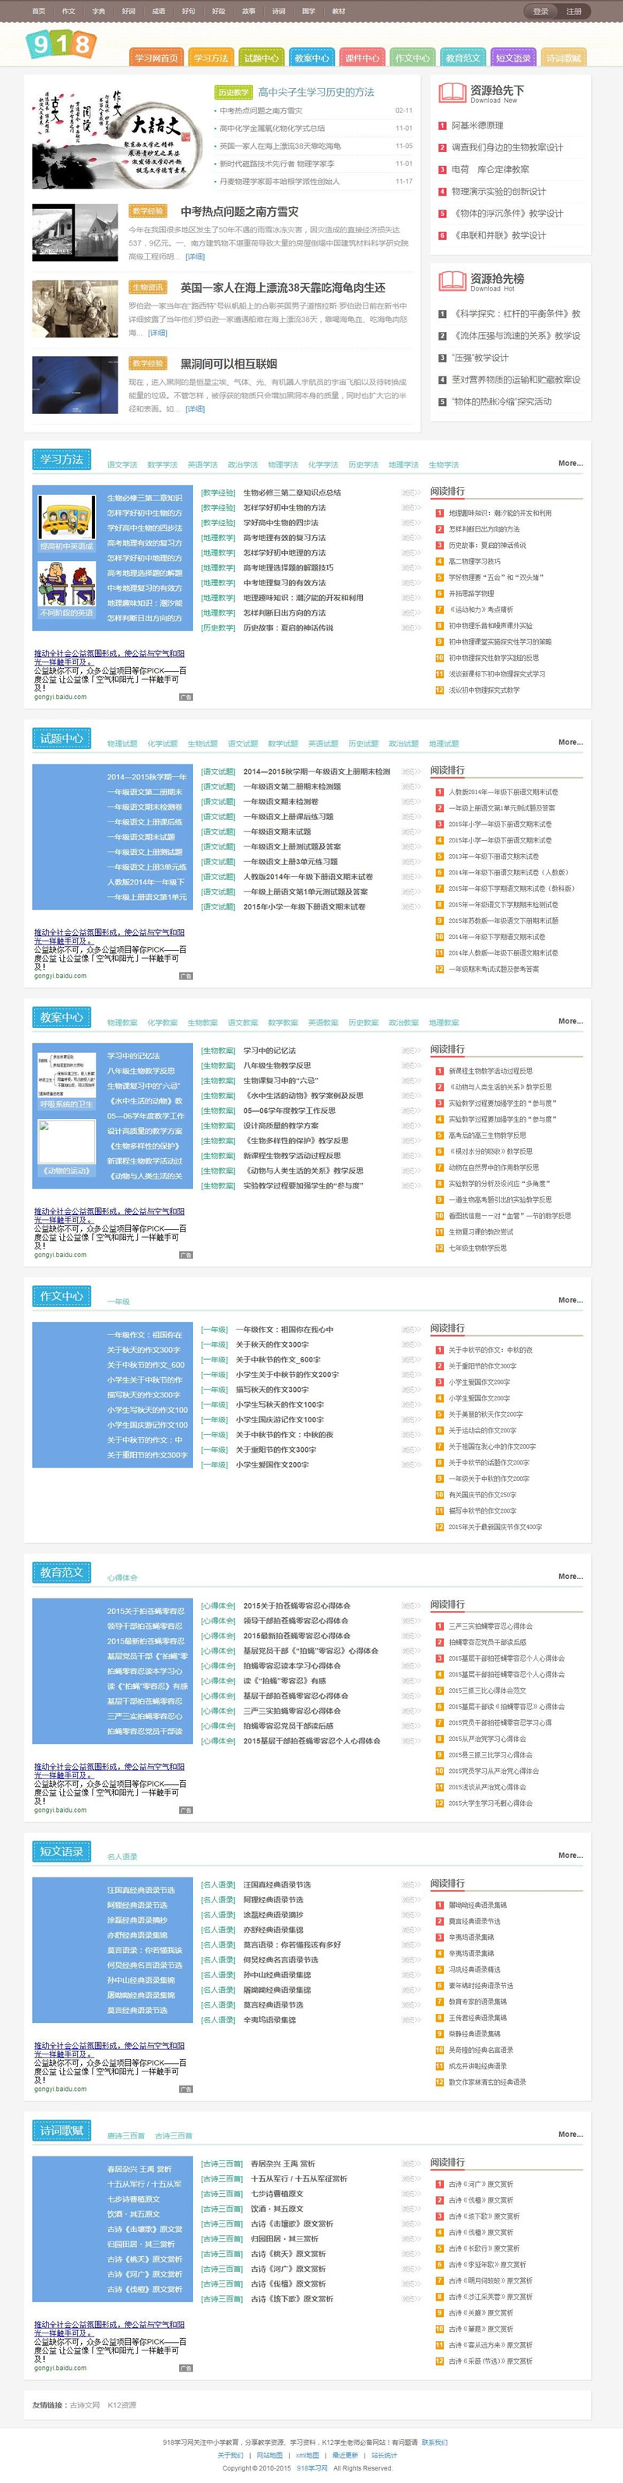Select 国学 in the top menu bar
The image size is (623, 2483).
[x=308, y=12]
